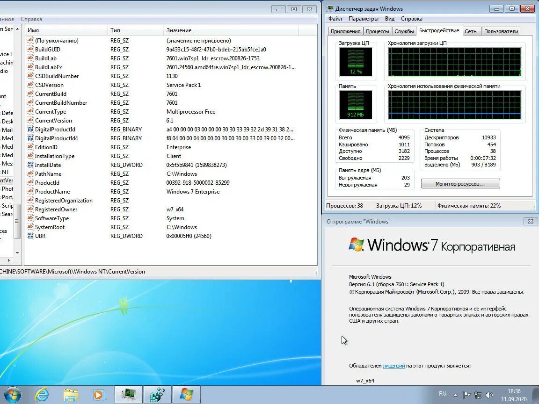539x404 pixels.
Task: Open the Вид menu in Task Manager
Action: (x=389, y=19)
